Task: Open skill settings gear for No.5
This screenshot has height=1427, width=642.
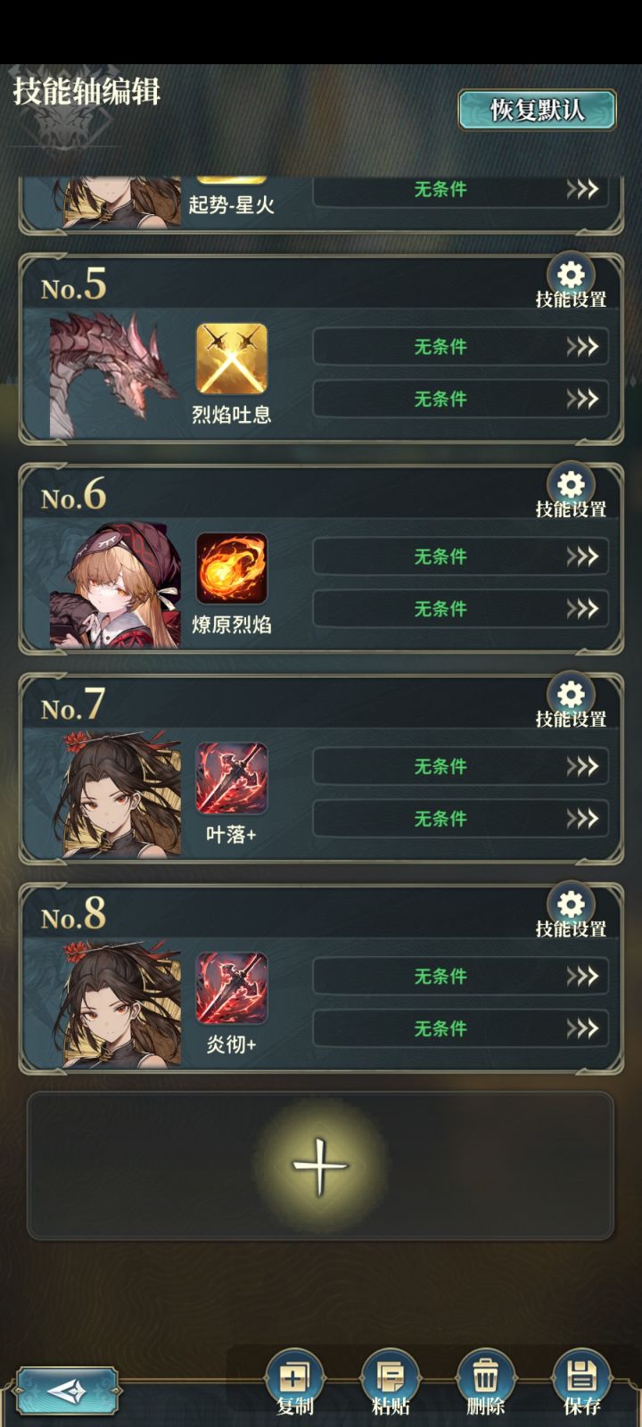Action: point(571,275)
